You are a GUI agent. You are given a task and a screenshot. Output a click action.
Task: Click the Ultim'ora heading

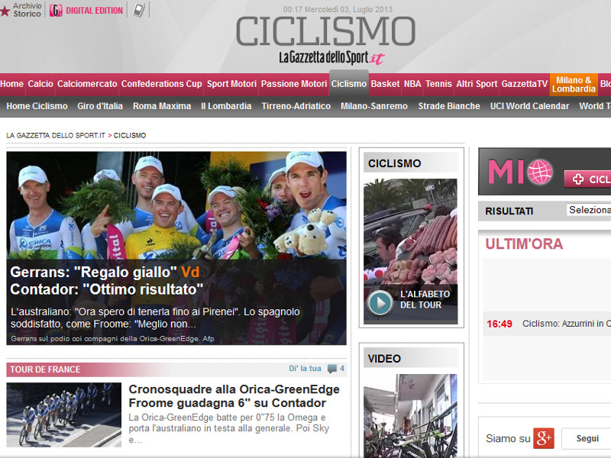(x=524, y=244)
